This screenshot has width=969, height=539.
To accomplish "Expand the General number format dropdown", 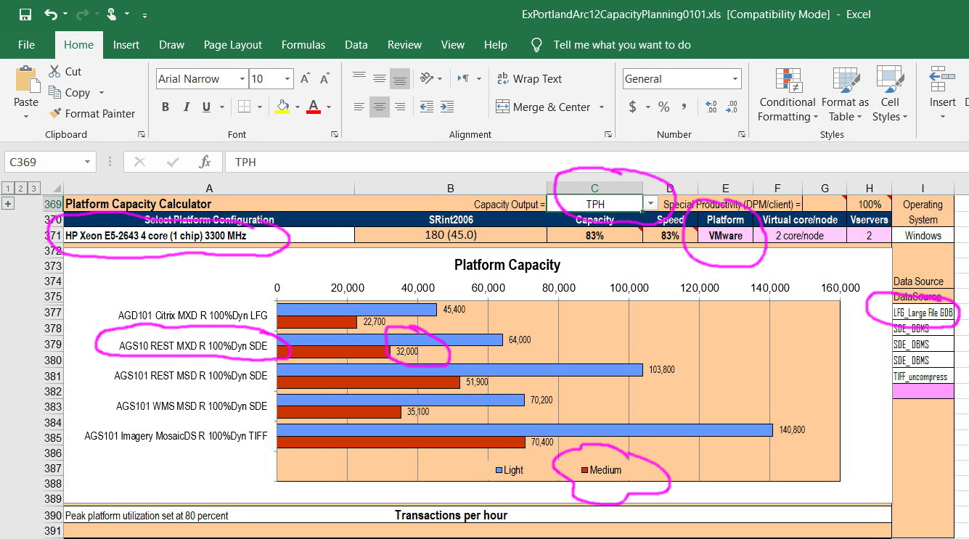I will (735, 79).
